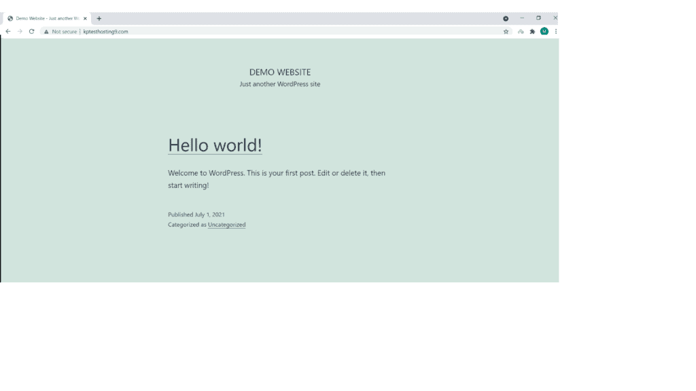Reload the current page
This screenshot has width=696, height=391.
[31, 31]
